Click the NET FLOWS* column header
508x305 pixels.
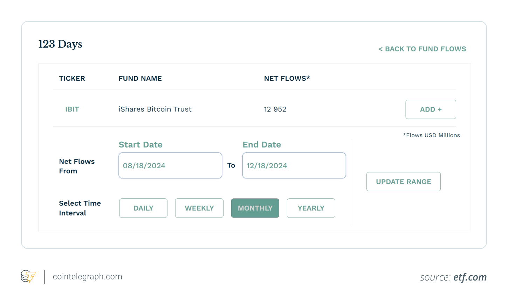[x=287, y=78]
